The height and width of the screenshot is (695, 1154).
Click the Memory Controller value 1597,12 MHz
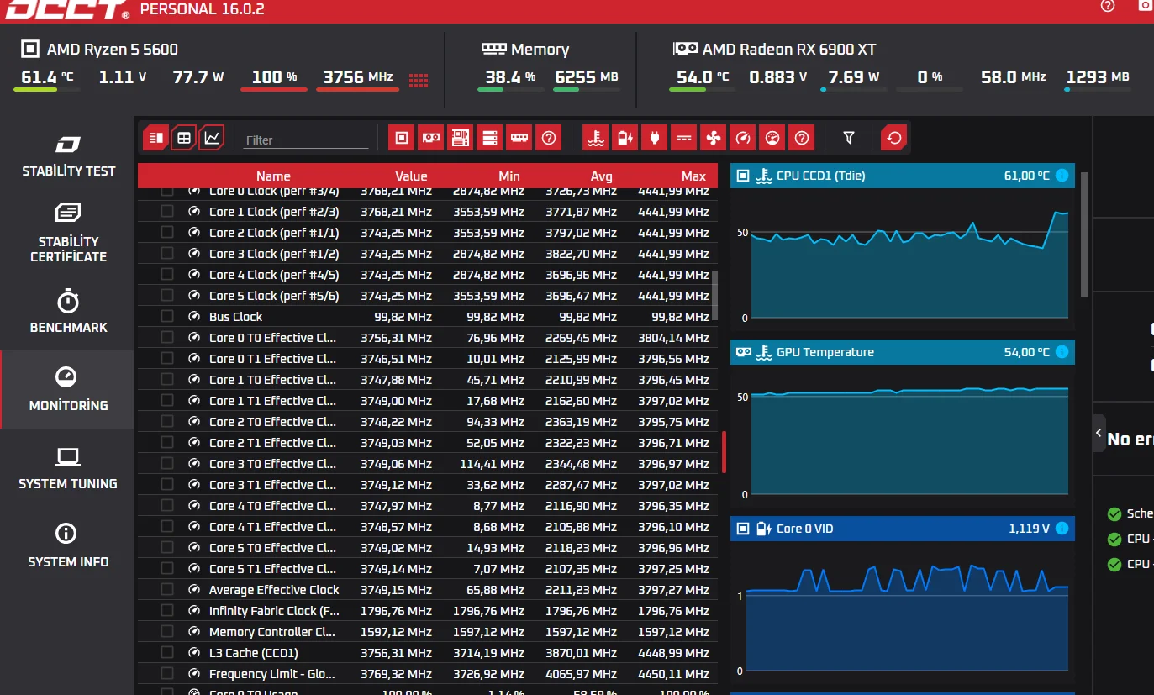(x=396, y=632)
